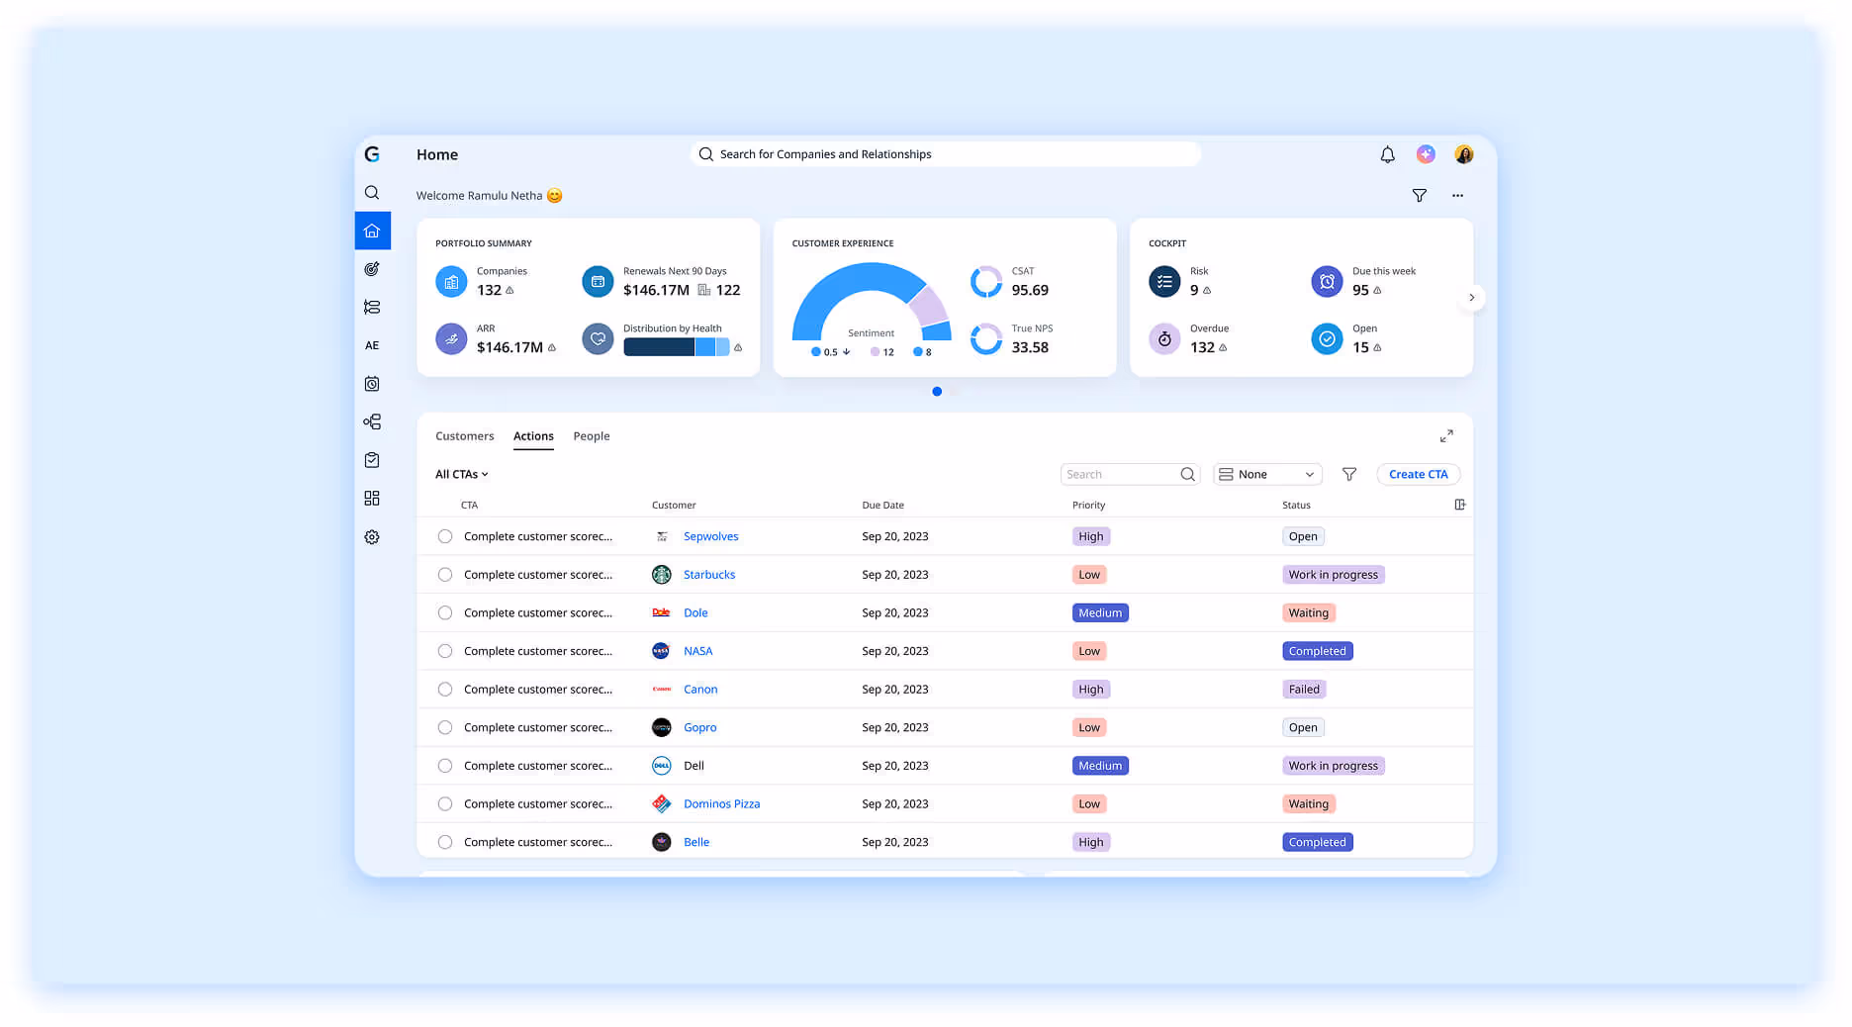The width and height of the screenshot is (1852, 1027).
Task: Select the clipboard tasks icon in sidebar
Action: click(372, 459)
